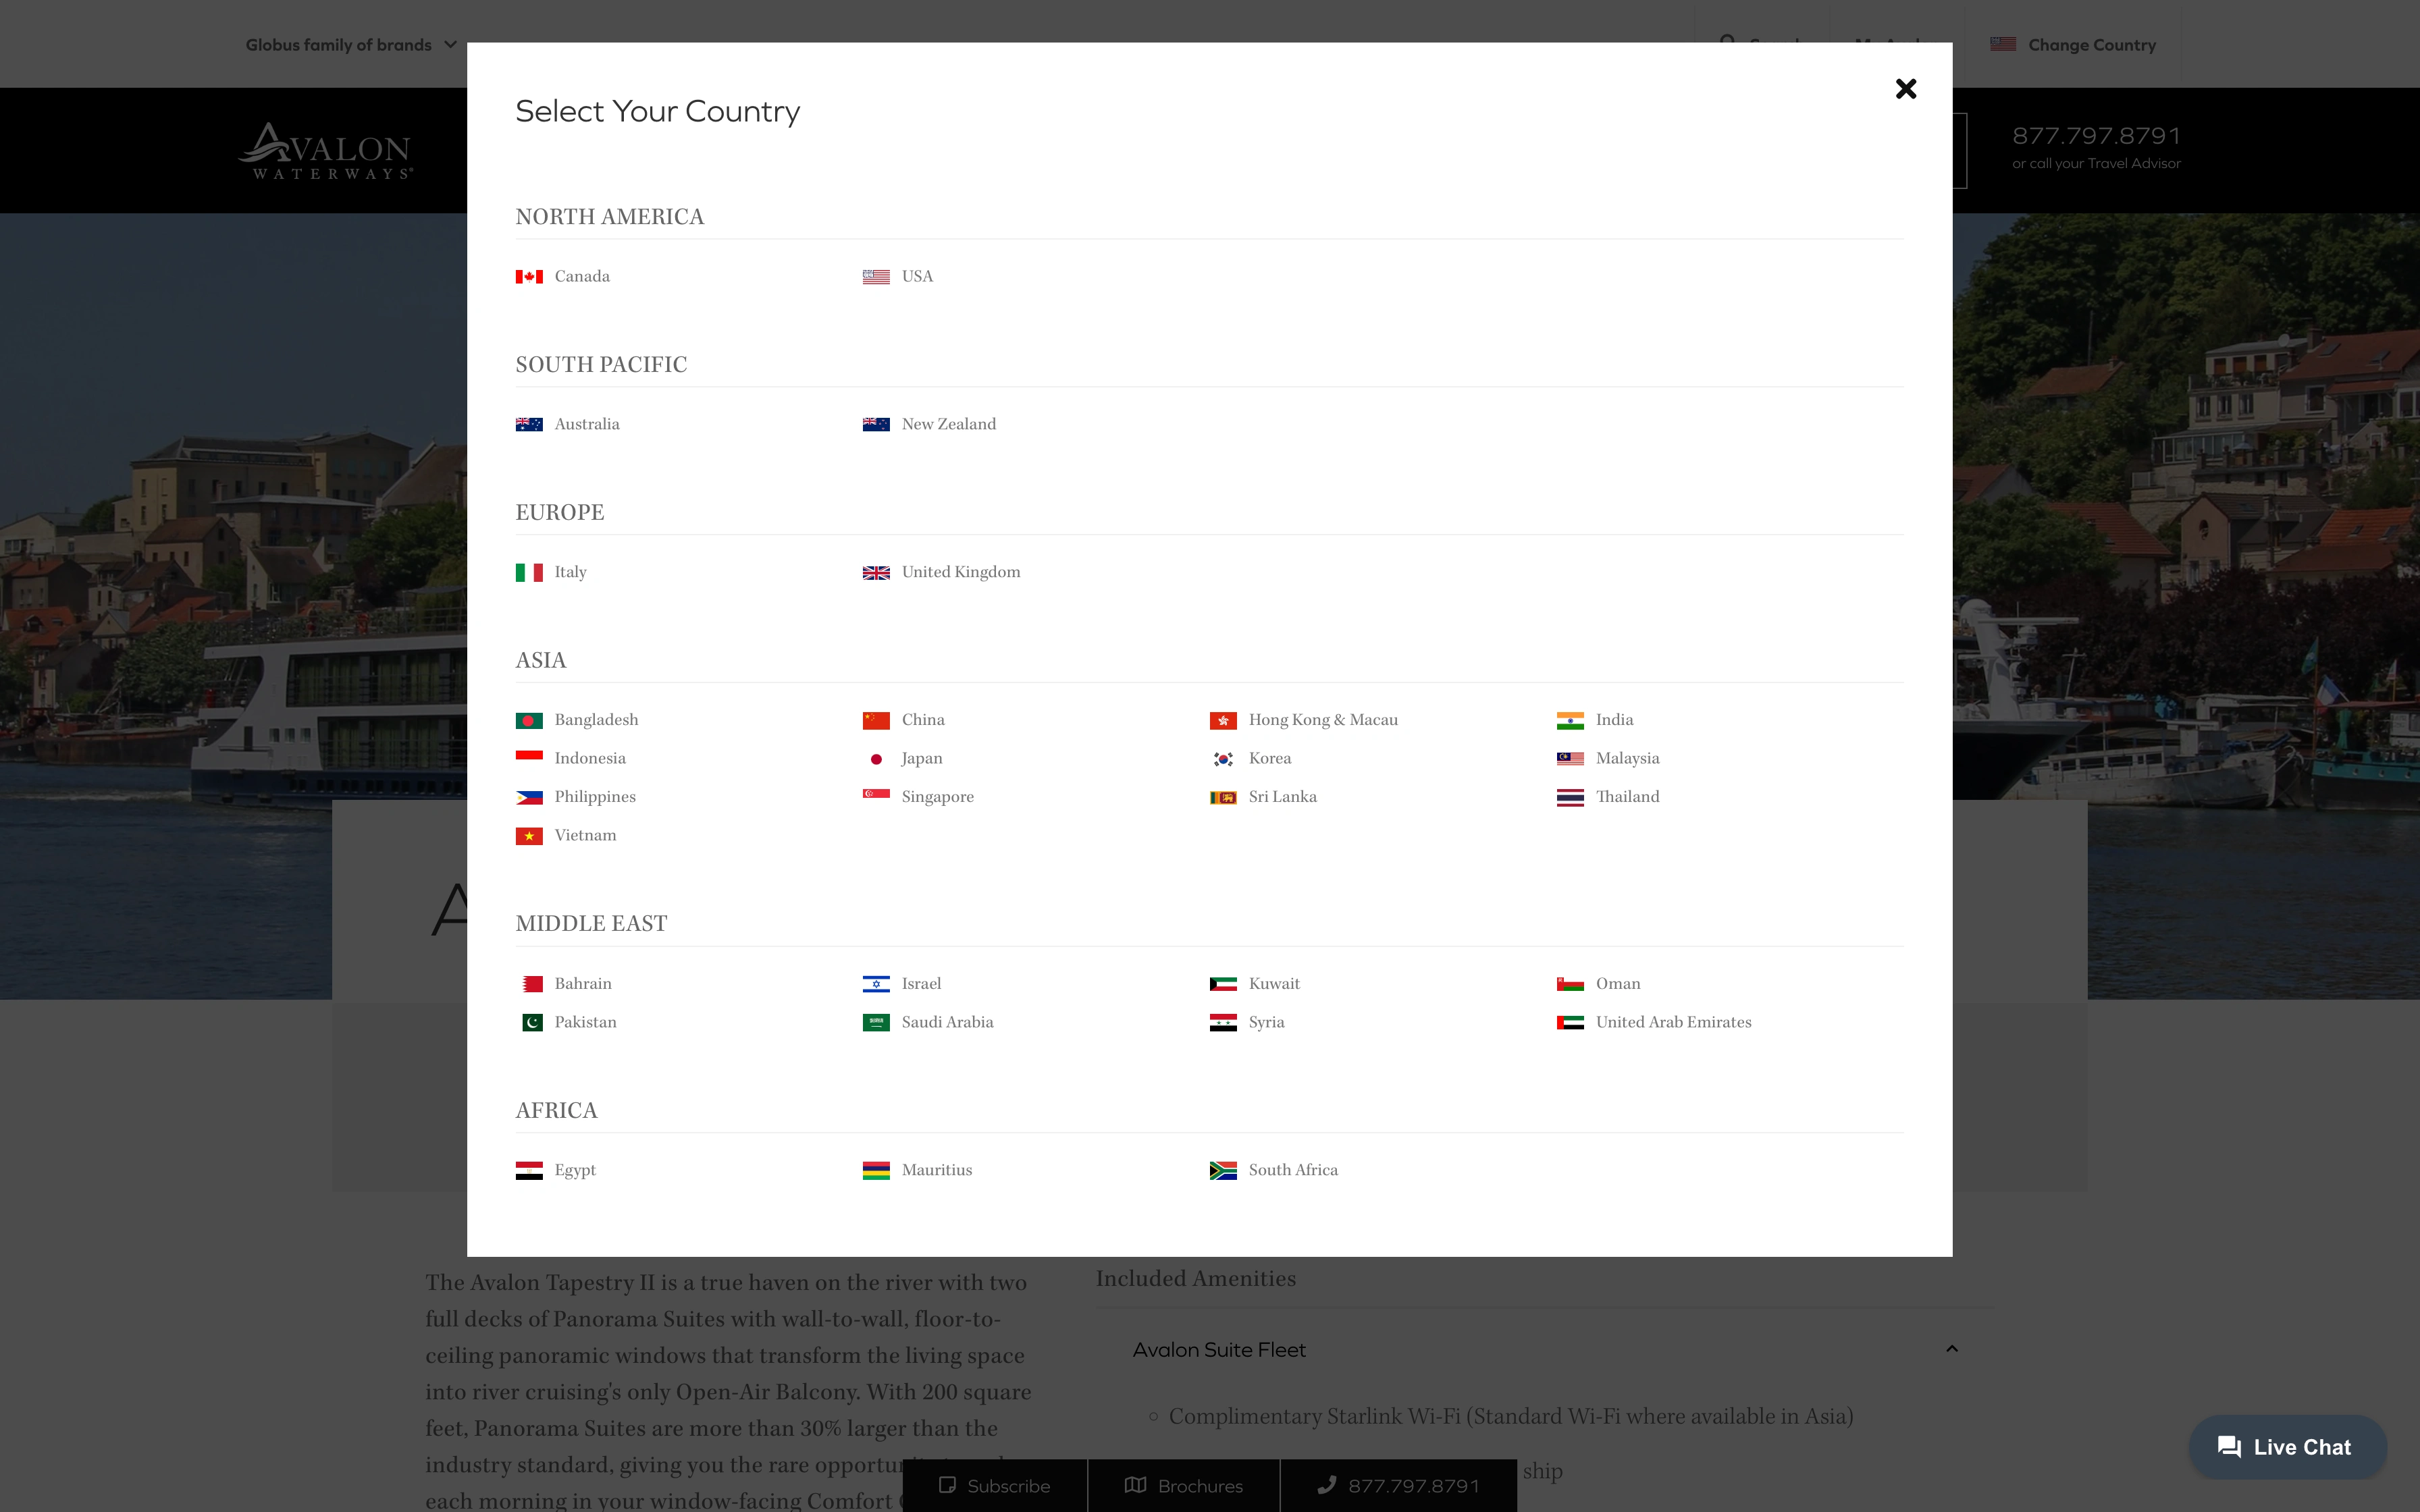Click the China flag icon
Screen dimensions: 2420x1512
pos(876,721)
